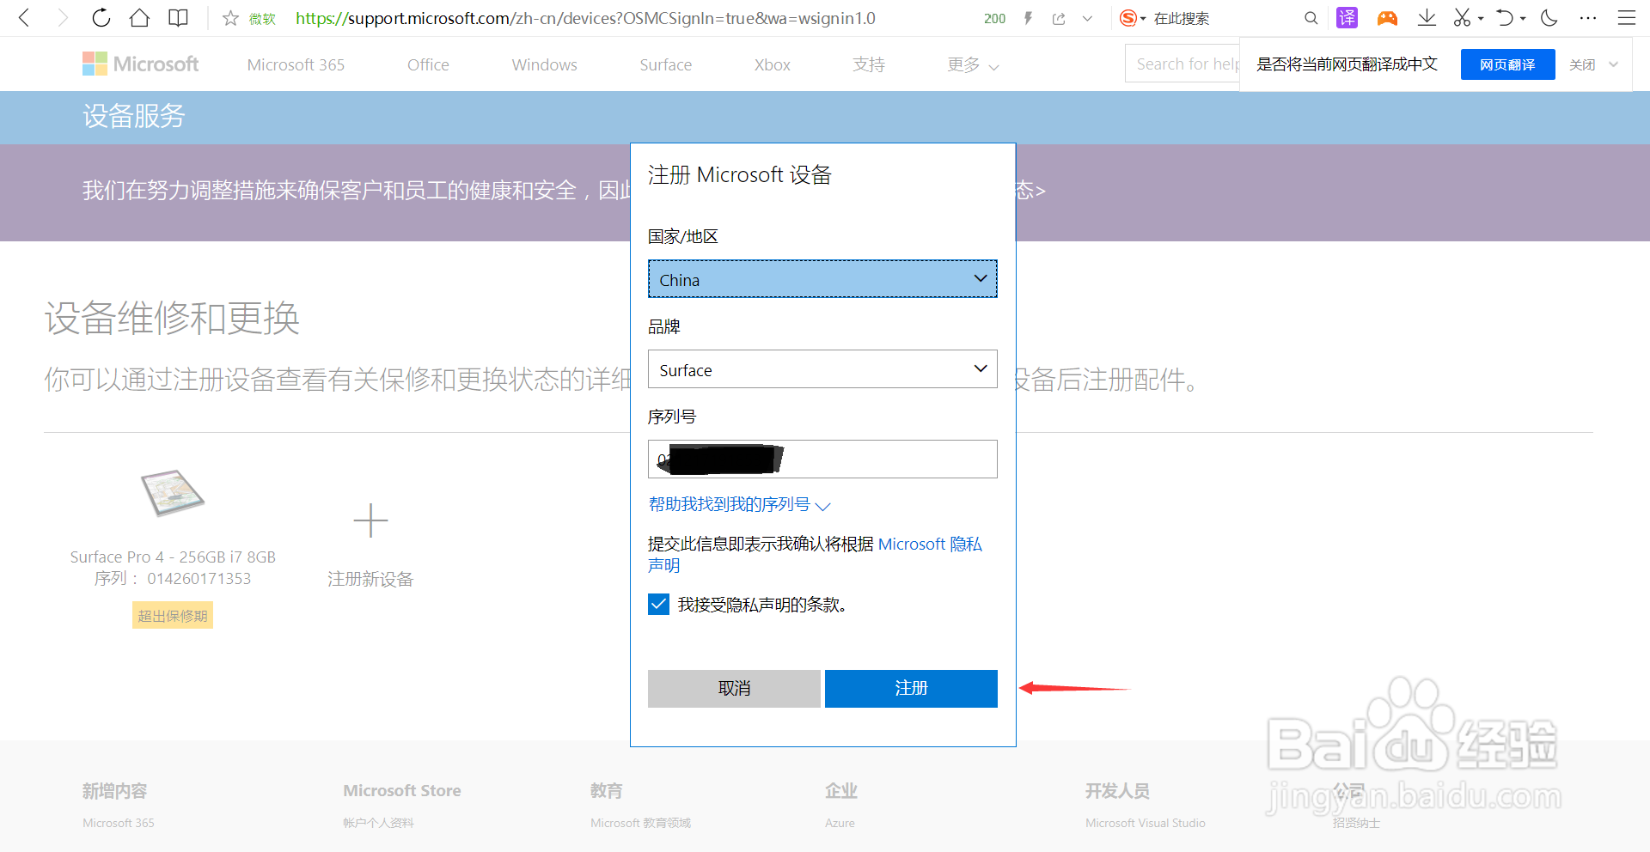Click the Sogou search engine icon

point(1128,18)
